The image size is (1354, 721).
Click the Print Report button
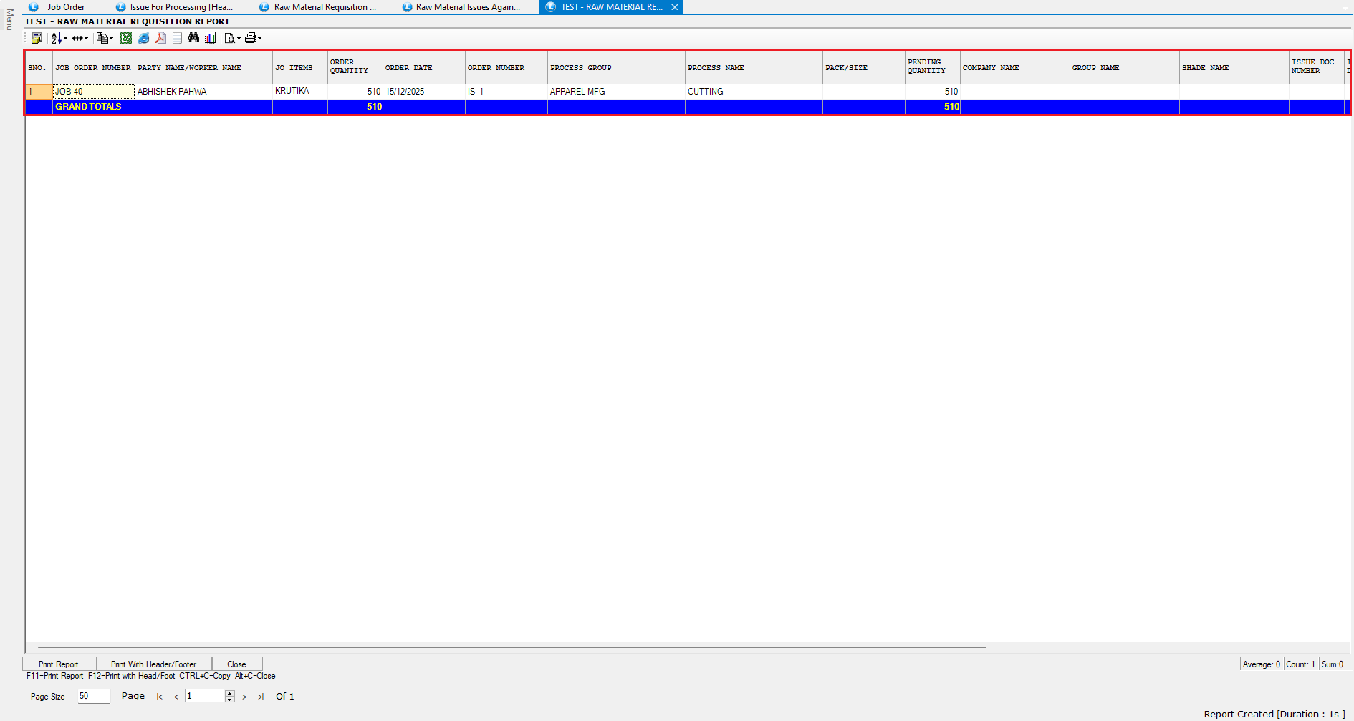click(x=59, y=664)
